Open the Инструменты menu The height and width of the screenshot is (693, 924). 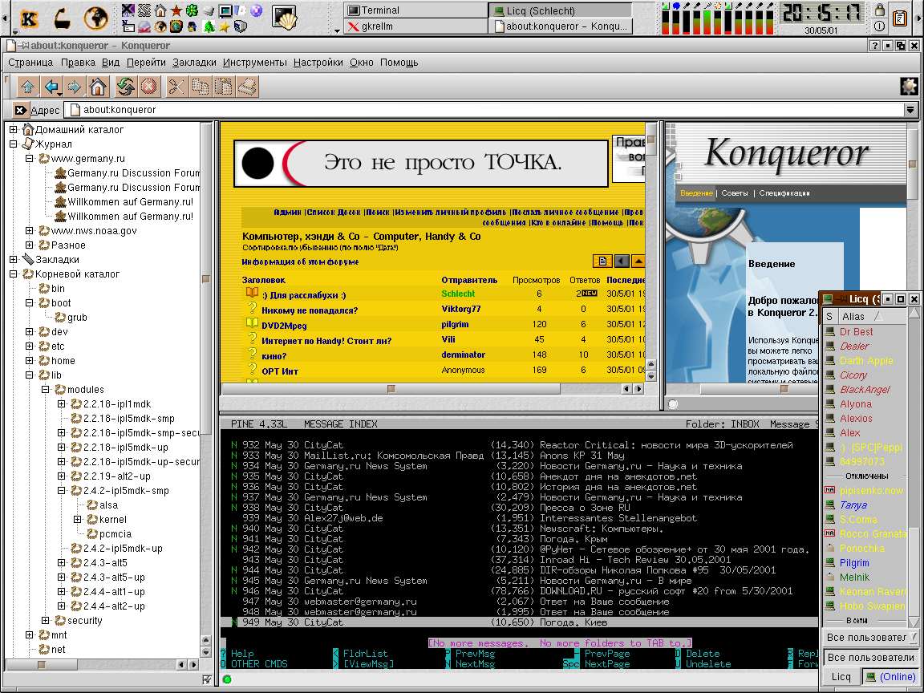tap(254, 63)
